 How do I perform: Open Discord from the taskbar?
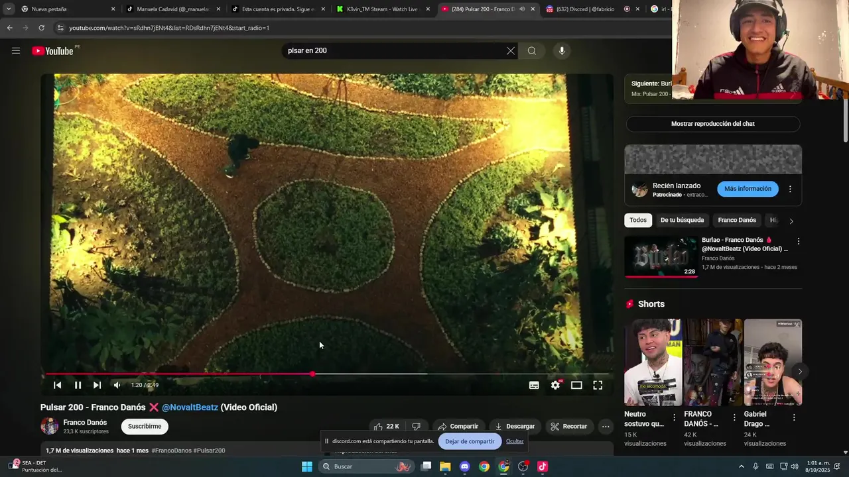(464, 466)
